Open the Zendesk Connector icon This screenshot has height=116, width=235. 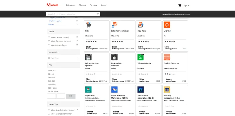pyautogui.click(x=167, y=57)
